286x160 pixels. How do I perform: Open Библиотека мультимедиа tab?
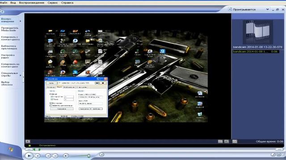(9, 48)
